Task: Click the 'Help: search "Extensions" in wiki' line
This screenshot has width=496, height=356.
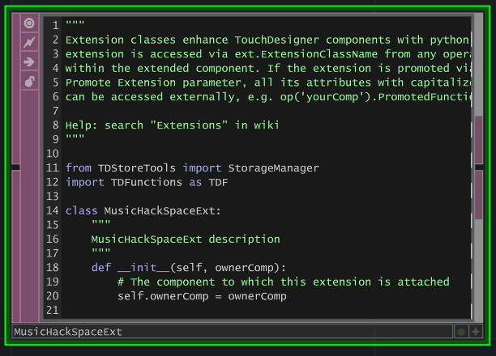Action: [172, 125]
